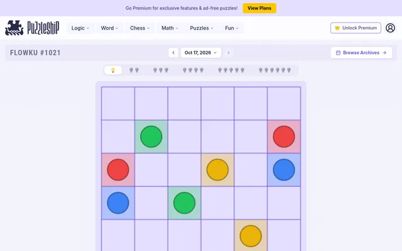Click the FLOWKU #1021 title
The width and height of the screenshot is (402, 251).
[x=35, y=53]
